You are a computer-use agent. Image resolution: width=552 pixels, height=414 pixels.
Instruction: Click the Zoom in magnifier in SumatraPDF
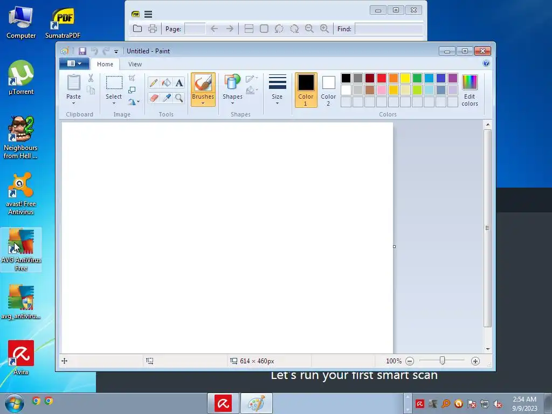[324, 29]
